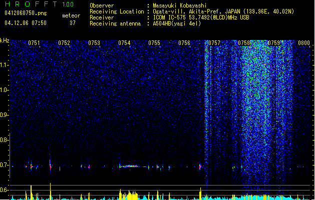Viewport: 315px width, 200px height.
Task: Click the 0751 time axis marker
Action: (34, 43)
